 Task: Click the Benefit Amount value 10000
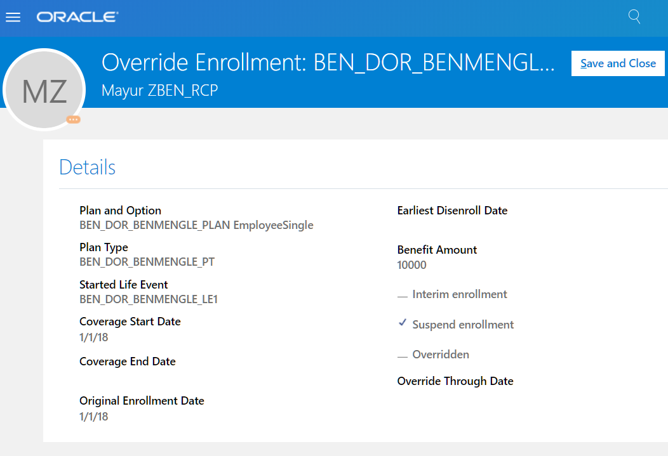(411, 265)
